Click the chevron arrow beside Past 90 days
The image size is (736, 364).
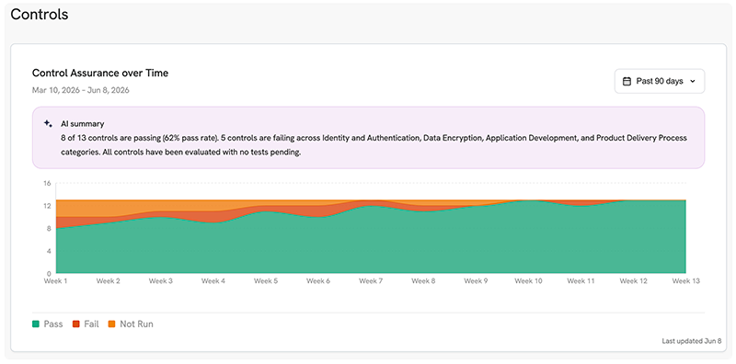(x=693, y=82)
